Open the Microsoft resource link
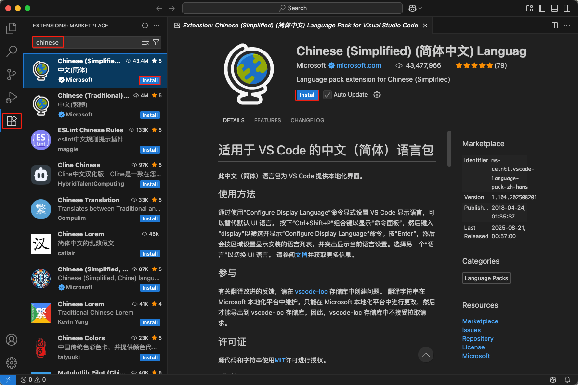Viewport: 578px width, 385px height. coord(476,356)
